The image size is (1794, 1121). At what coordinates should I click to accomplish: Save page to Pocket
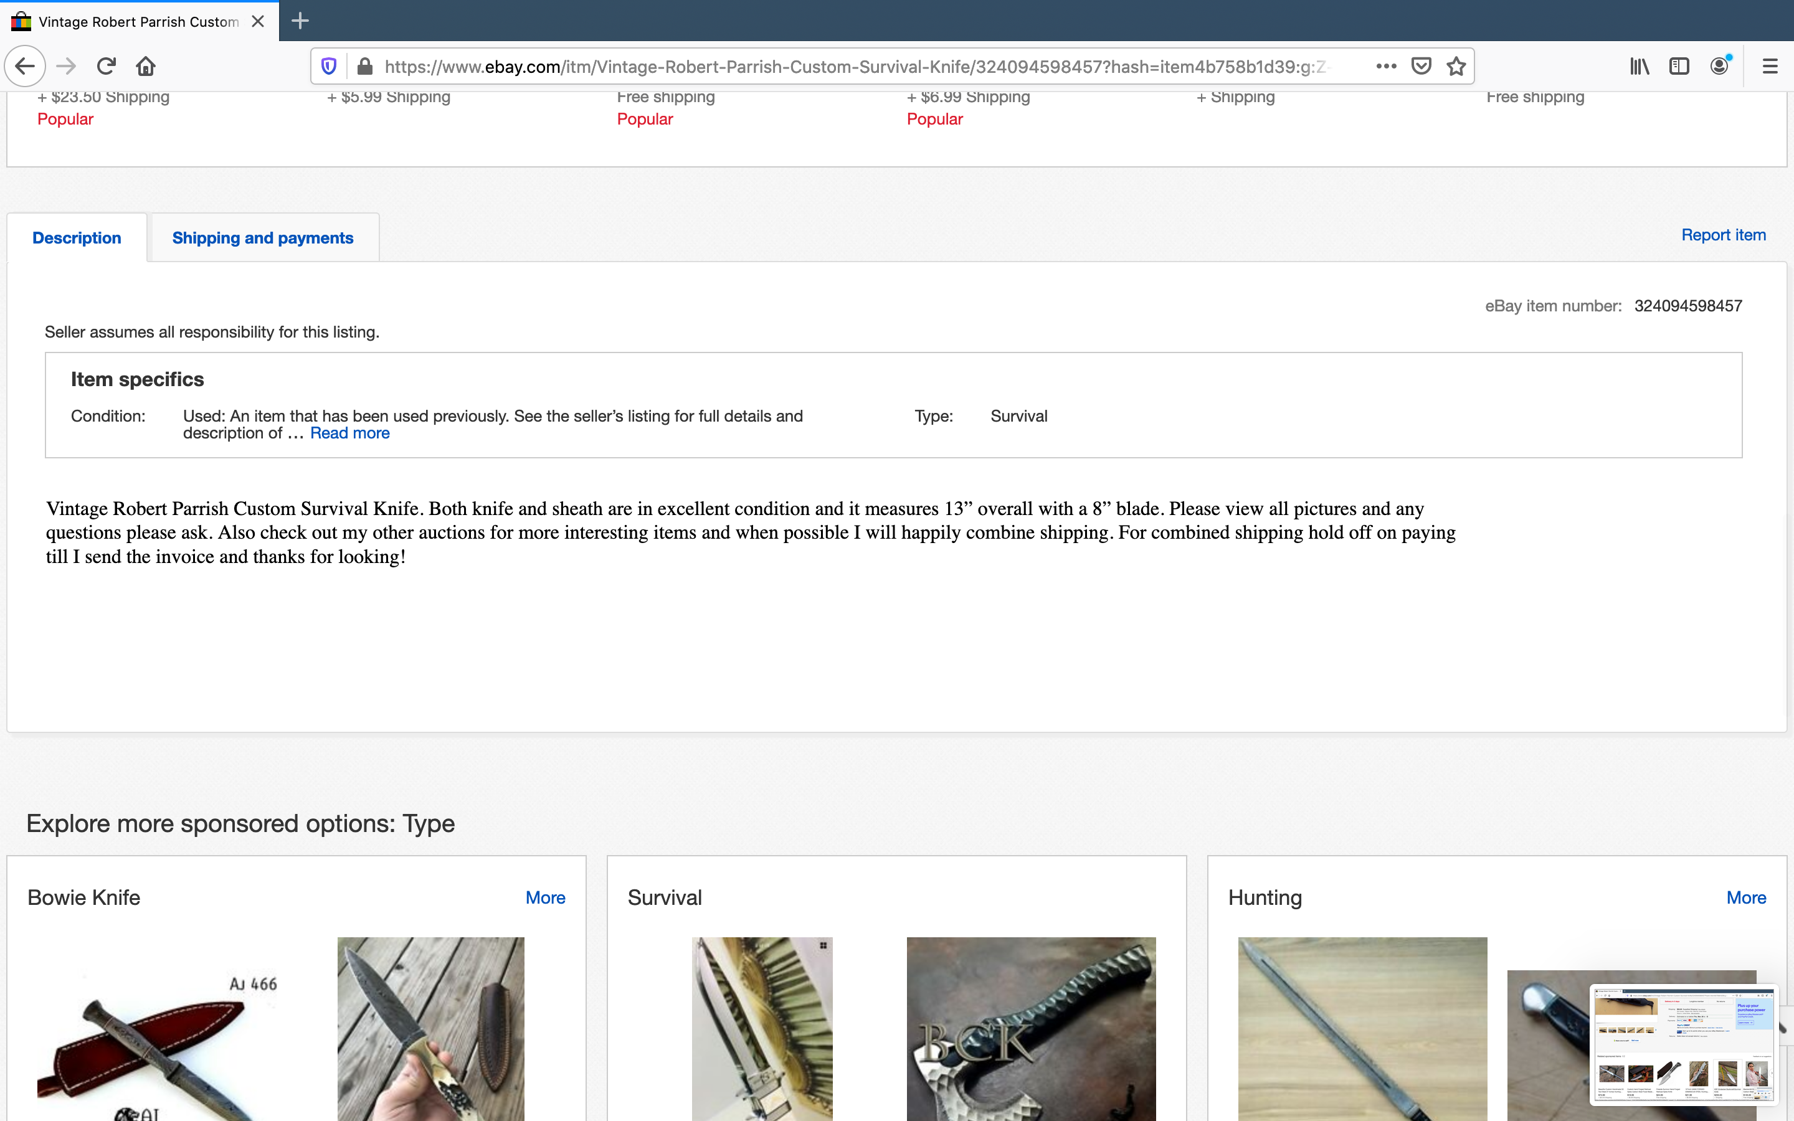pos(1421,67)
